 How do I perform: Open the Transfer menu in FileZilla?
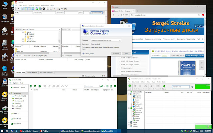31,6
